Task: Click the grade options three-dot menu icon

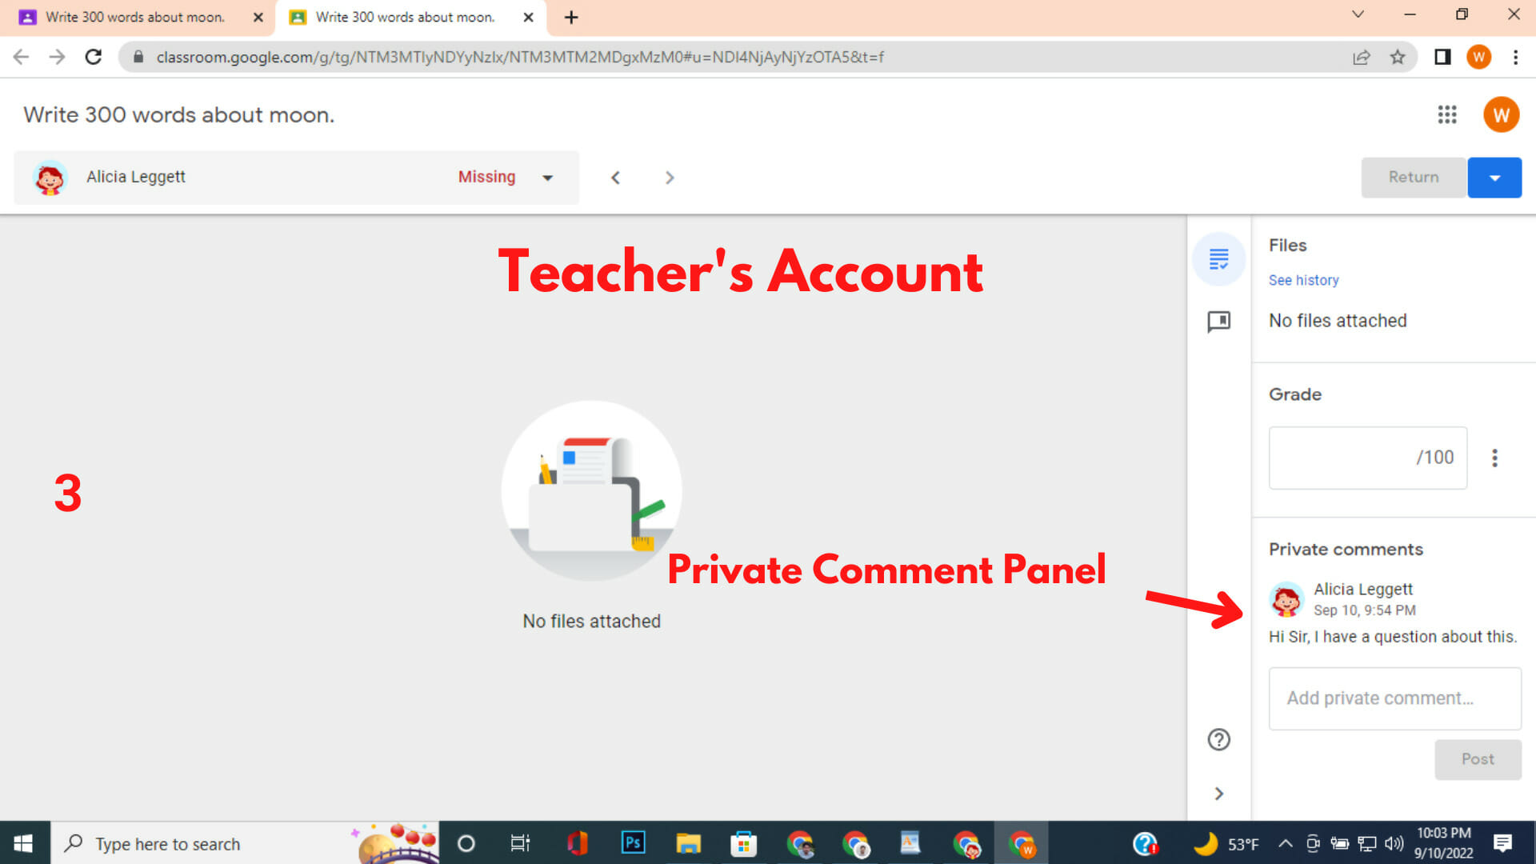Action: tap(1495, 457)
